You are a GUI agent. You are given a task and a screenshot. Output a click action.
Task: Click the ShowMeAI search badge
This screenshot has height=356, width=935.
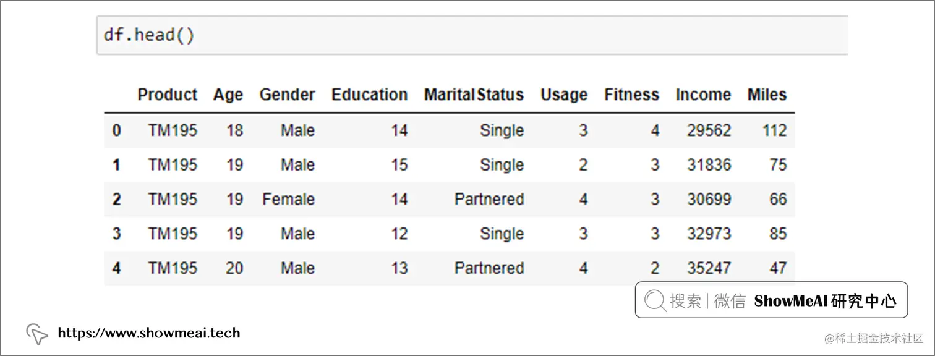pos(771,300)
